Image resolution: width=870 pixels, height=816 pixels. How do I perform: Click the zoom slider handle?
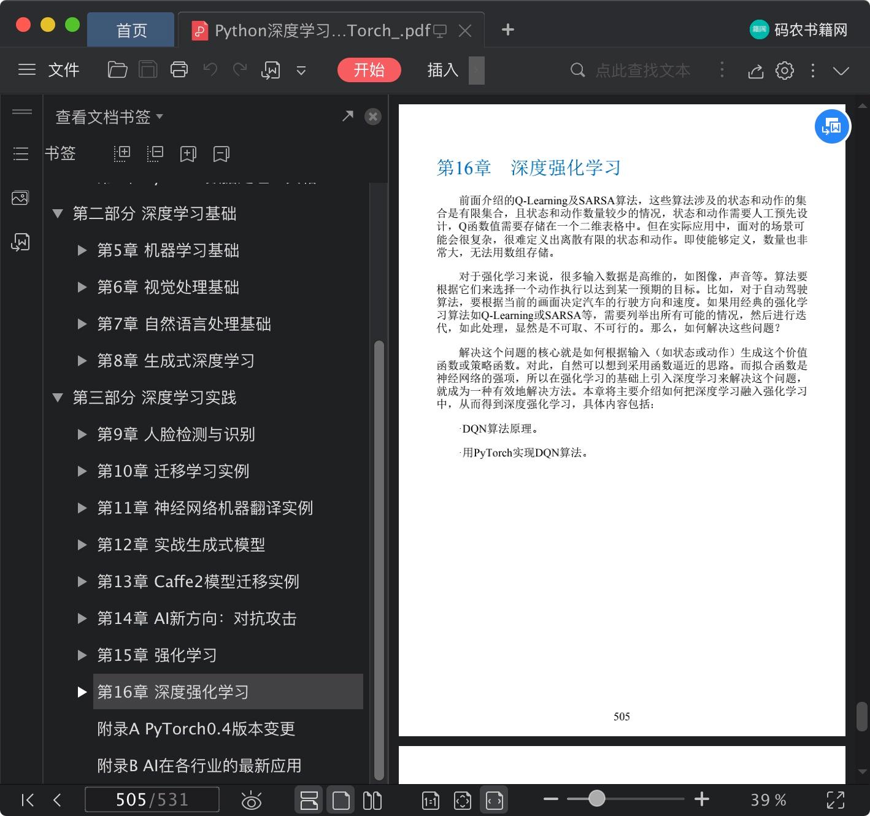(x=596, y=798)
